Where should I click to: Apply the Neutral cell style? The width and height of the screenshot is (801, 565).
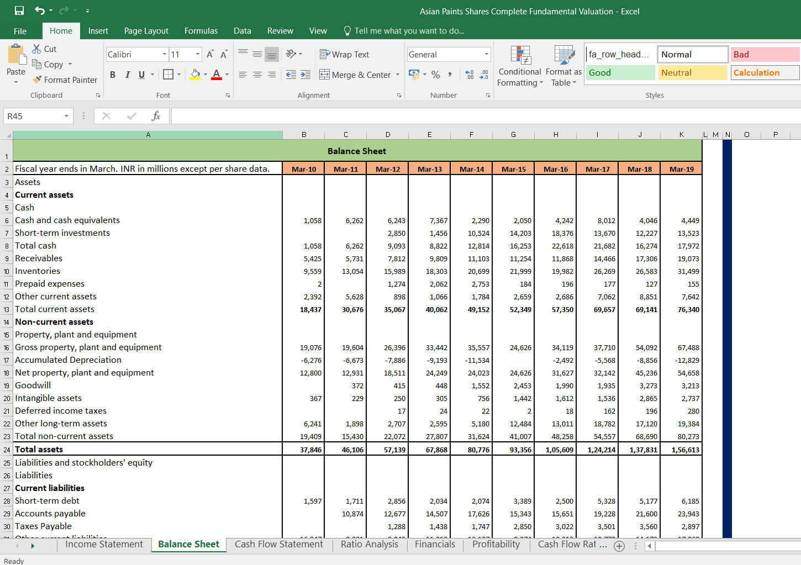point(693,72)
